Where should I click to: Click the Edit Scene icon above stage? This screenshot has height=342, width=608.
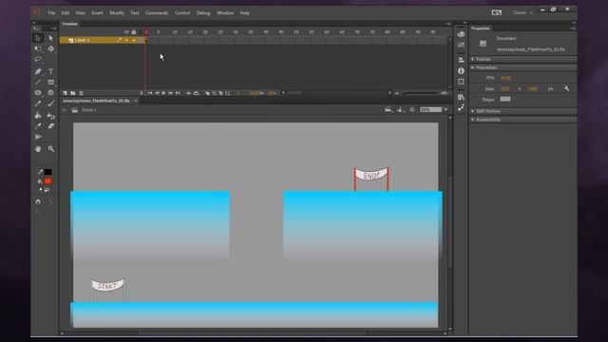point(389,110)
